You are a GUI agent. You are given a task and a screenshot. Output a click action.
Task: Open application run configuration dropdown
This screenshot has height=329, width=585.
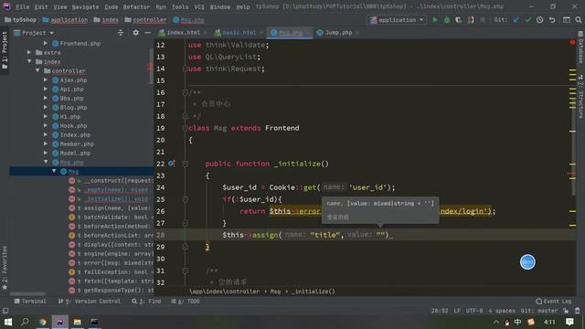(x=397, y=20)
